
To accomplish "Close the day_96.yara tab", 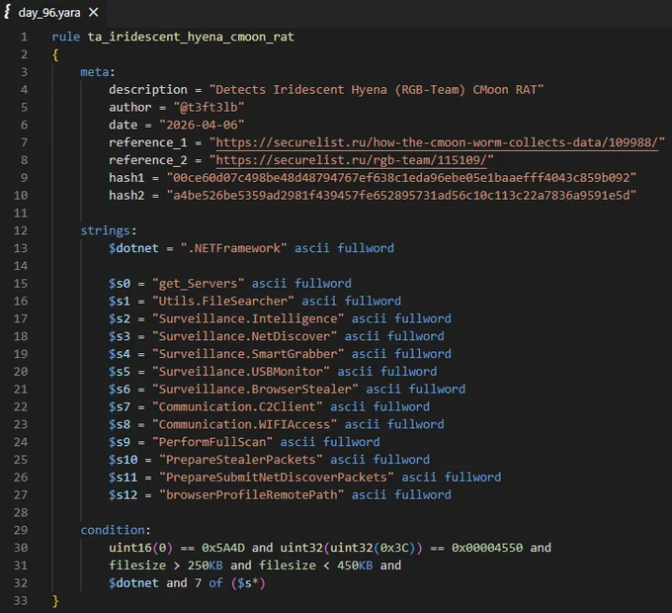I will click(x=94, y=13).
